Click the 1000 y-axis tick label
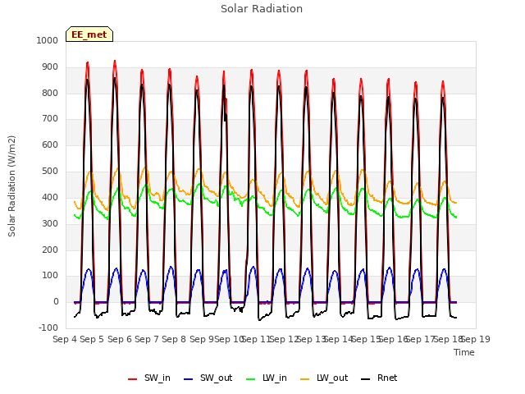The image size is (525, 394). pos(48,41)
